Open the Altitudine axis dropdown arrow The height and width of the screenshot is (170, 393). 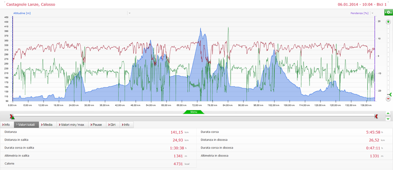click(129, 13)
